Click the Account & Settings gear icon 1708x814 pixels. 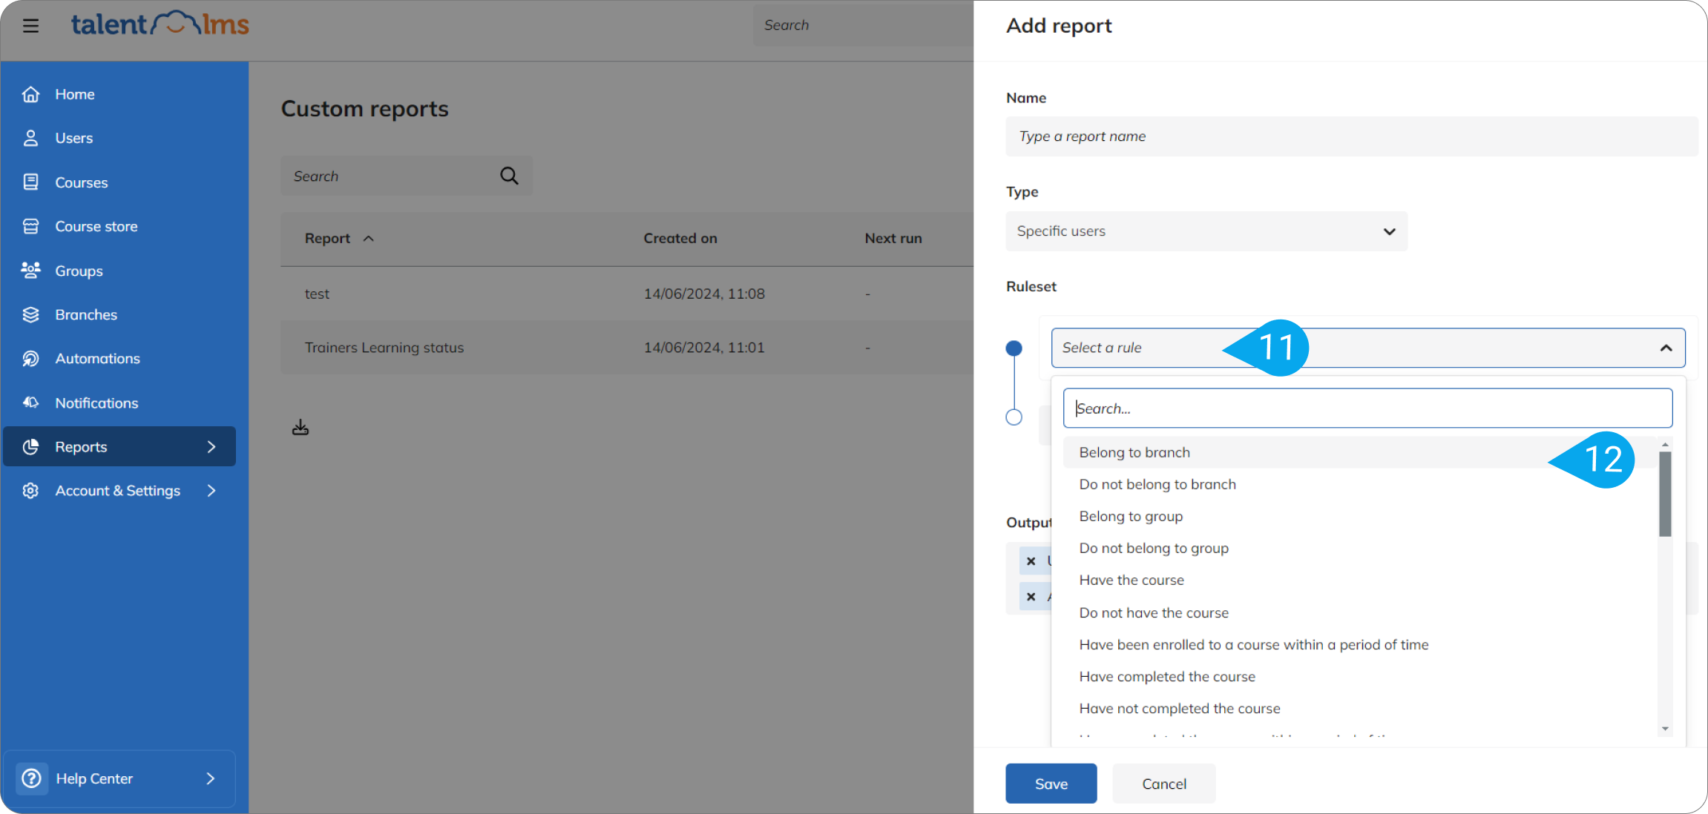click(30, 491)
